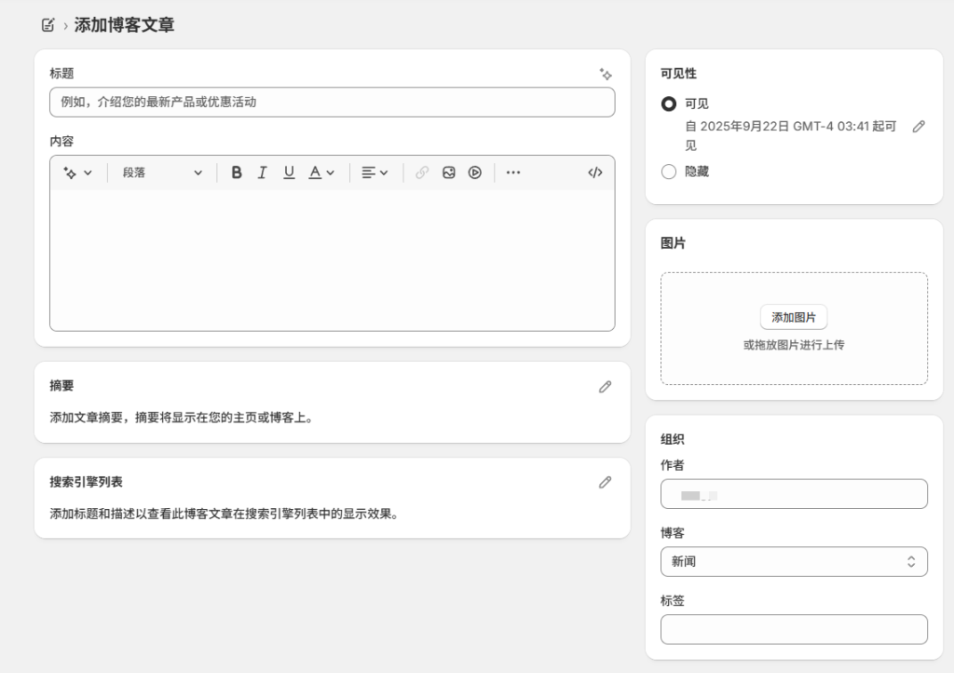Apply underline formatting in the content editor
The height and width of the screenshot is (673, 954).
click(x=288, y=172)
